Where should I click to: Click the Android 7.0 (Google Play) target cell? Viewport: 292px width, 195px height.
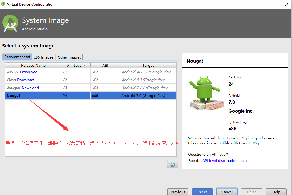(148, 96)
